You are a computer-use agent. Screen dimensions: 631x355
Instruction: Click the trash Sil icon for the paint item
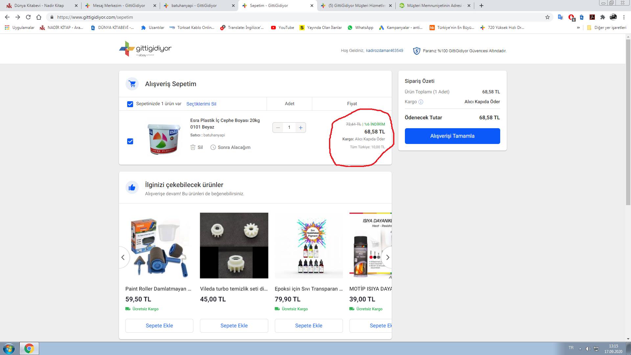[x=193, y=147]
